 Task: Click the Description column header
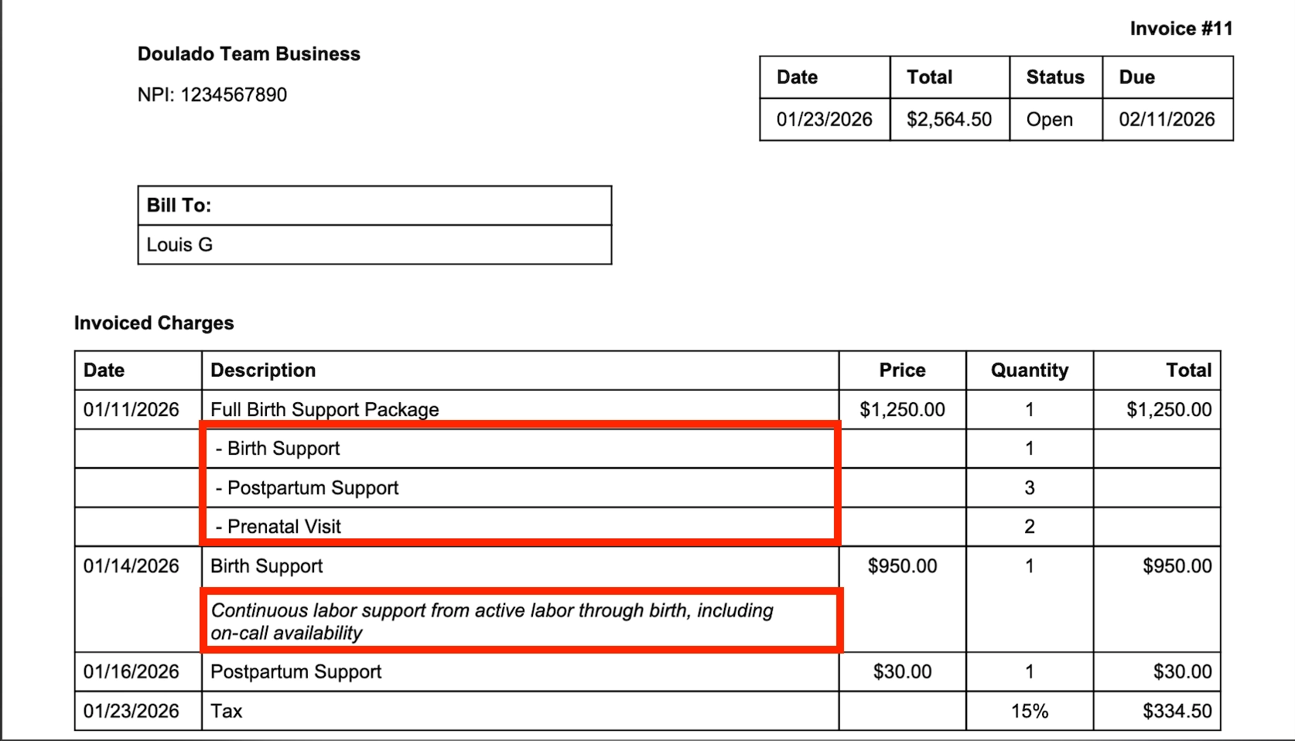(263, 370)
